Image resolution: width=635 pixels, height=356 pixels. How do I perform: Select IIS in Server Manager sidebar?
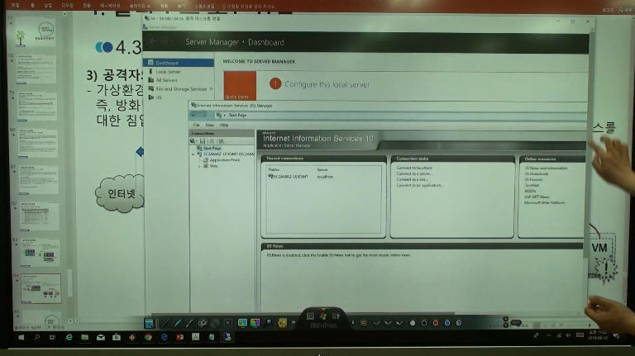(x=159, y=97)
